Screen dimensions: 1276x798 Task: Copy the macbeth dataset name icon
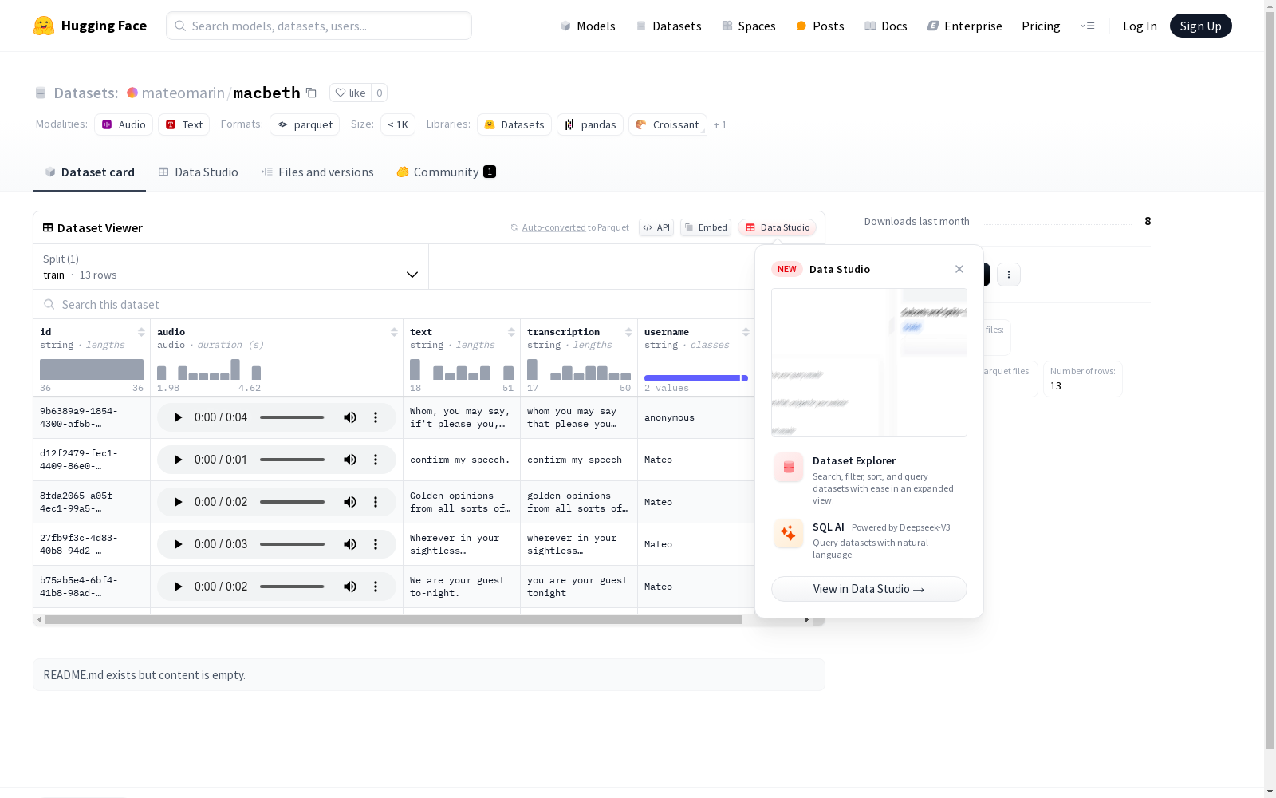pos(311,93)
